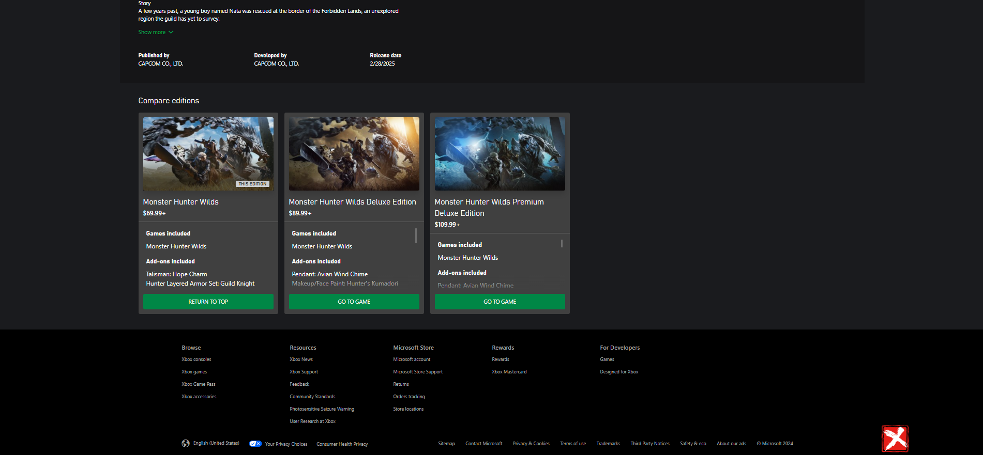Open Your Privacy Choices
983x455 pixels.
[x=286, y=444]
